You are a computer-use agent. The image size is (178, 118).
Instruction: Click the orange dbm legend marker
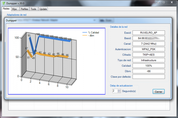click(84, 36)
